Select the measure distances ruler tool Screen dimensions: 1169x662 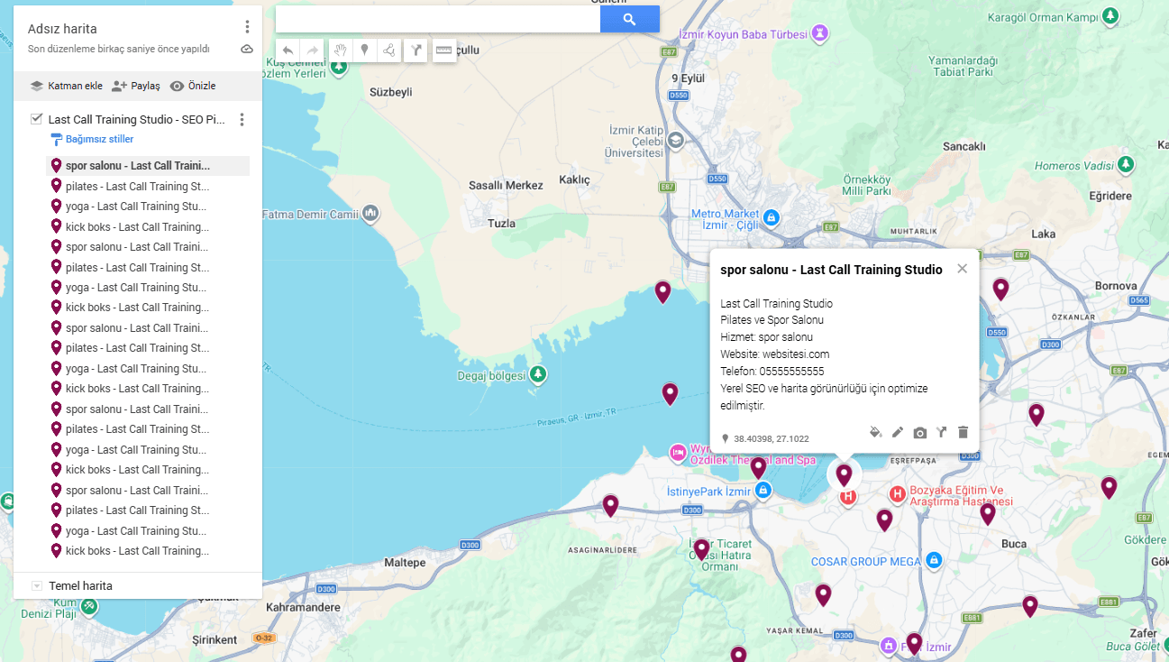443,51
